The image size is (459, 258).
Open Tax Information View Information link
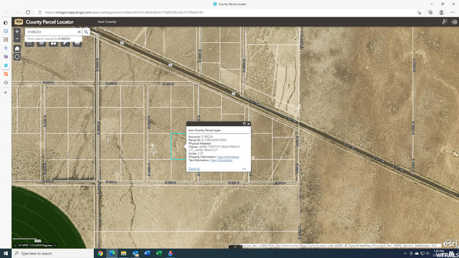coord(222,161)
